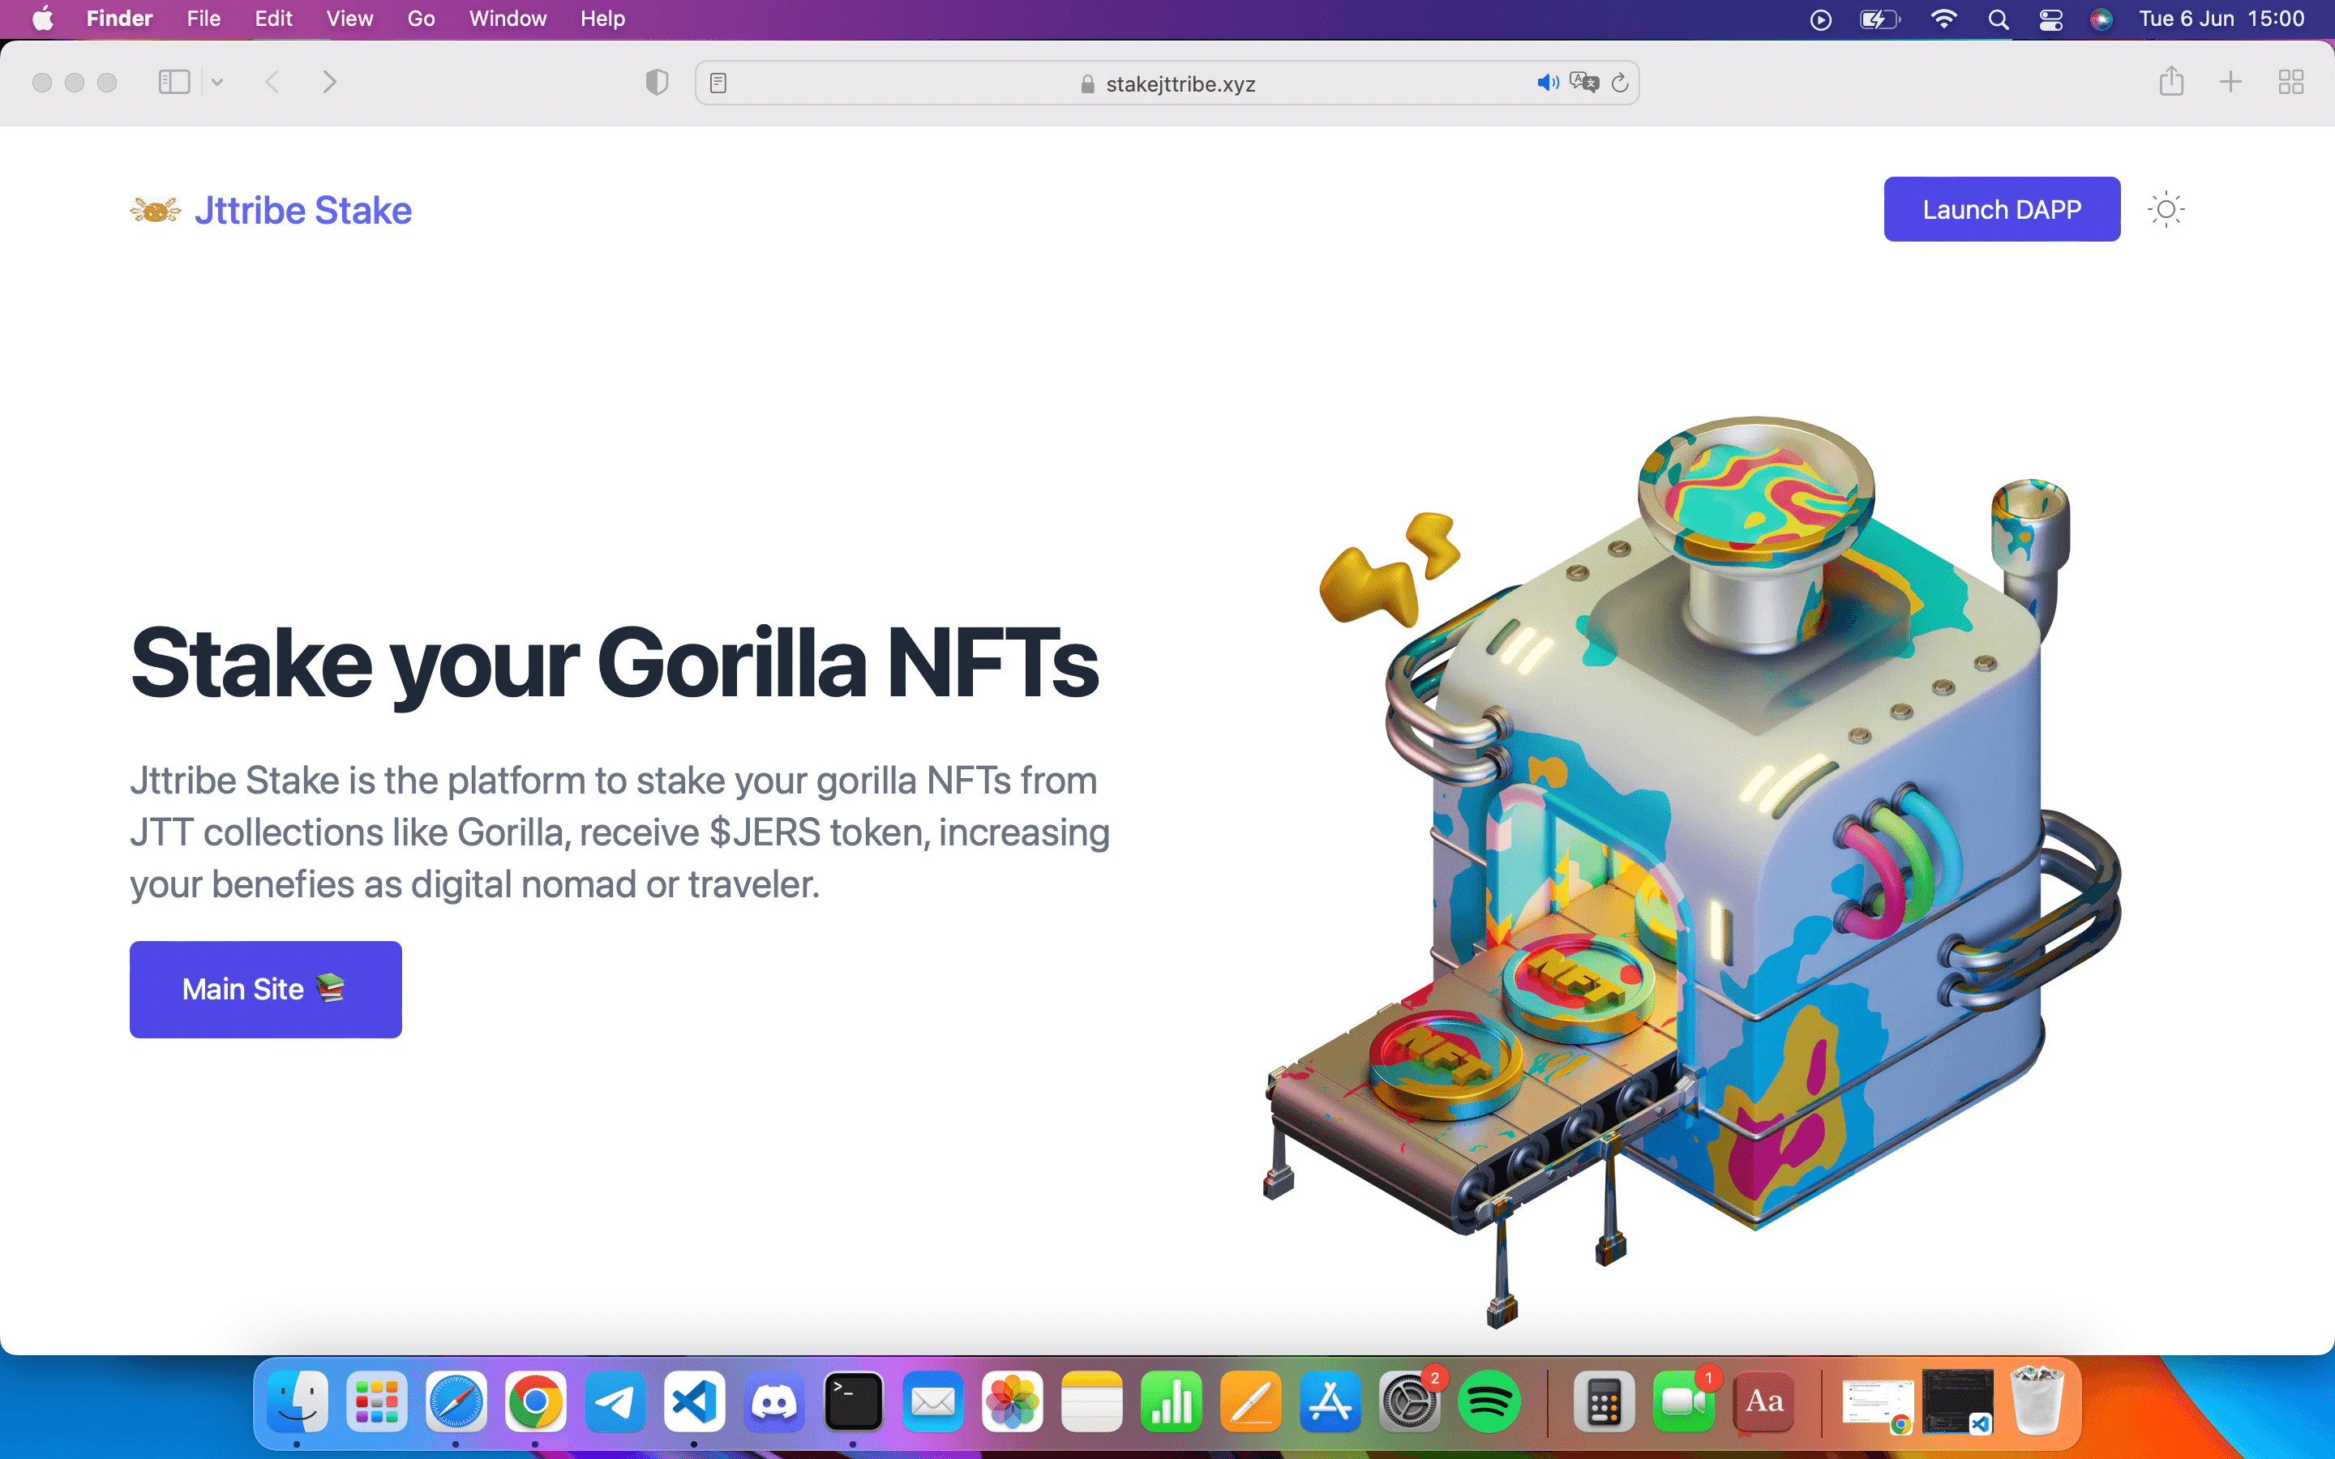Open App Store from the Dock
The height and width of the screenshot is (1459, 2335).
click(1330, 1401)
